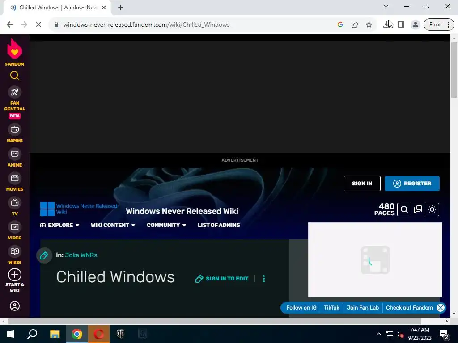The width and height of the screenshot is (458, 343).
Task: Open the taskbar clock and date
Action: tap(420, 334)
